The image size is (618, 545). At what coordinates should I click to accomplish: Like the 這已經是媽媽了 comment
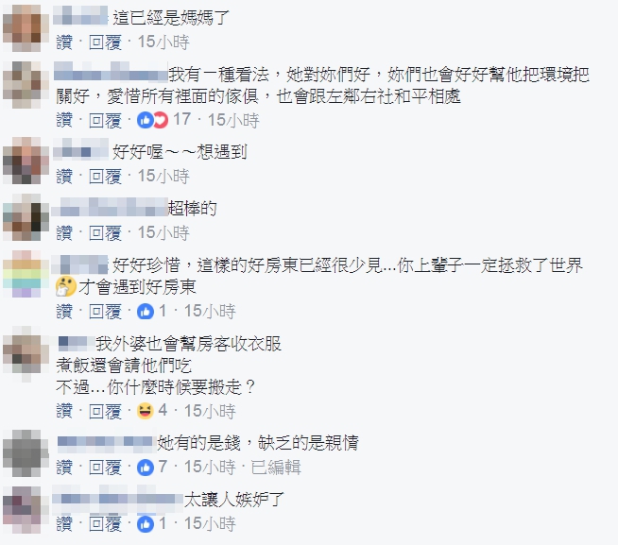pyautogui.click(x=64, y=43)
